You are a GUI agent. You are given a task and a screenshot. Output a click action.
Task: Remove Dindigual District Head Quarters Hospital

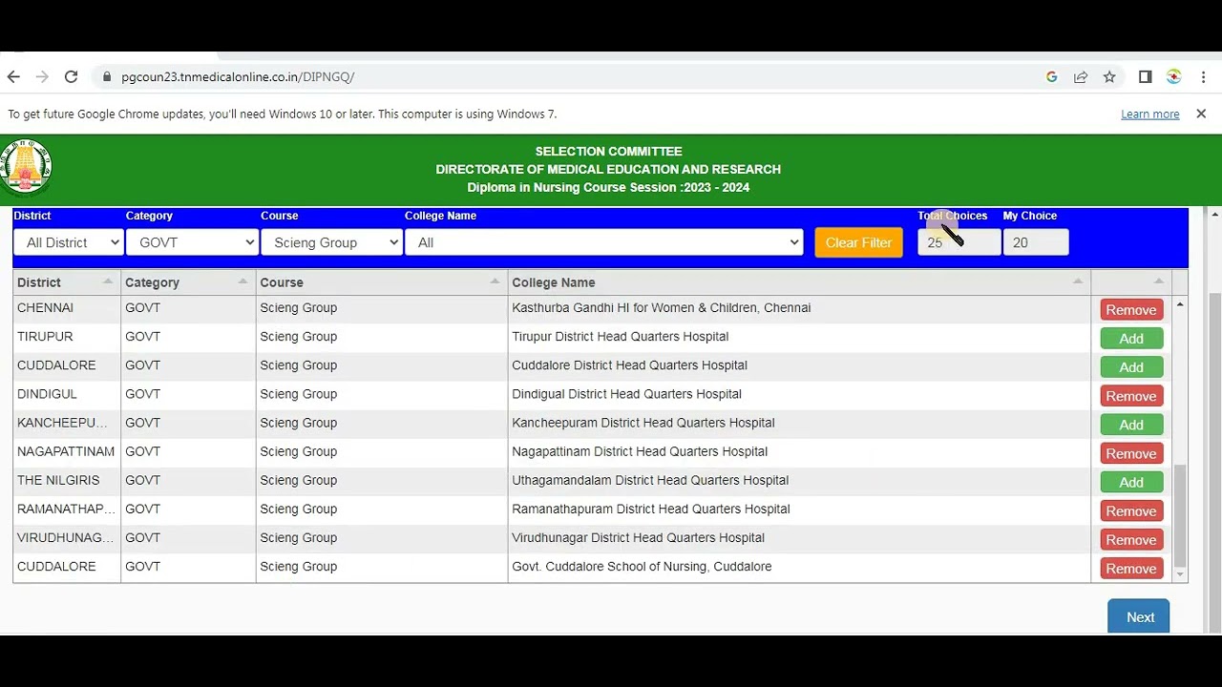pyautogui.click(x=1131, y=396)
